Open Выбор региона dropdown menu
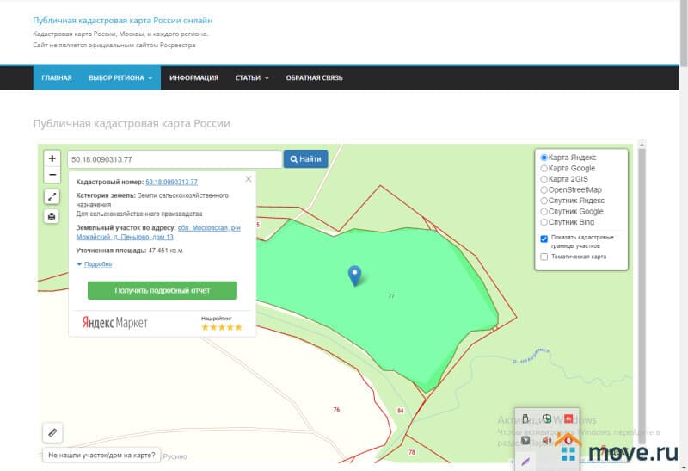Viewport: 688px width, 471px height. tap(120, 77)
